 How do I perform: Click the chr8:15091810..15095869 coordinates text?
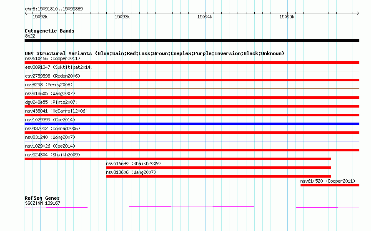(x=54, y=9)
